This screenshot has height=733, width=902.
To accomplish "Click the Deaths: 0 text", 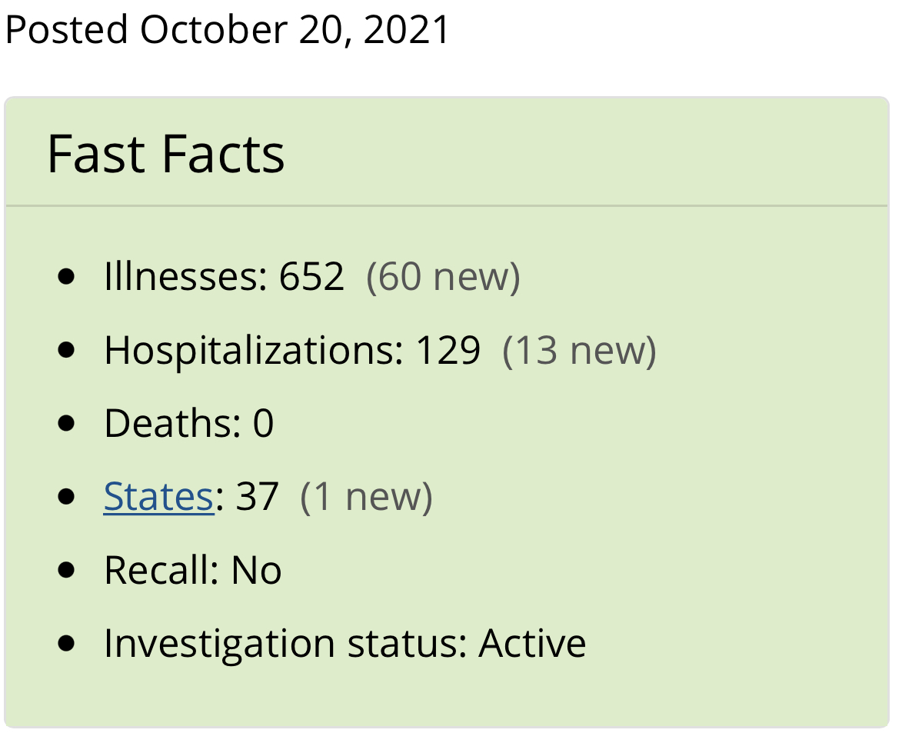I will pos(188,423).
